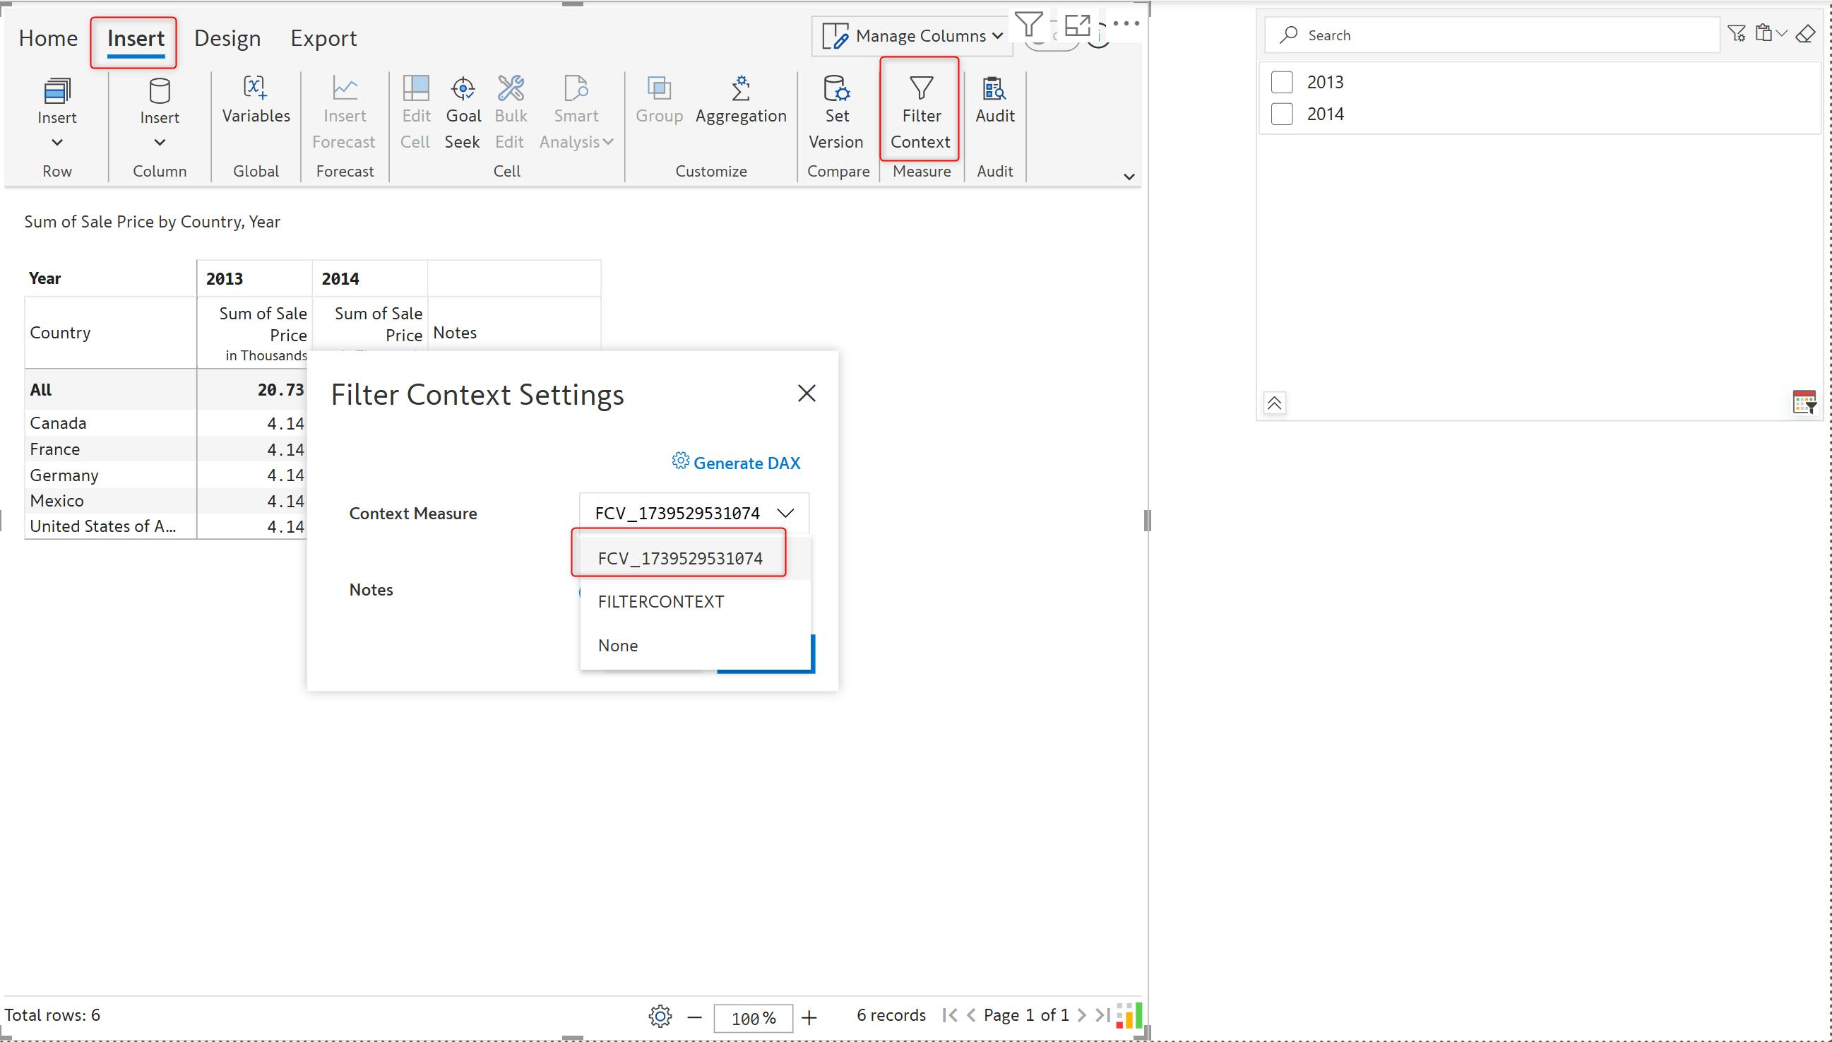Switch to the Design tab
The image size is (1832, 1042).
click(227, 38)
